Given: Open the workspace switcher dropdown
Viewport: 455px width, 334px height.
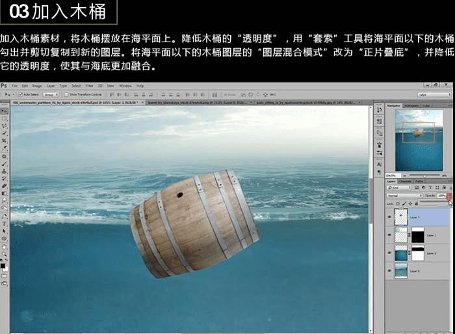Looking at the screenshot, I should [434, 95].
